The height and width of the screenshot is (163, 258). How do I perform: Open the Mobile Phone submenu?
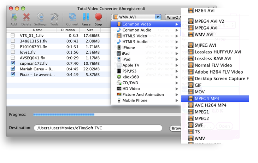146,100
